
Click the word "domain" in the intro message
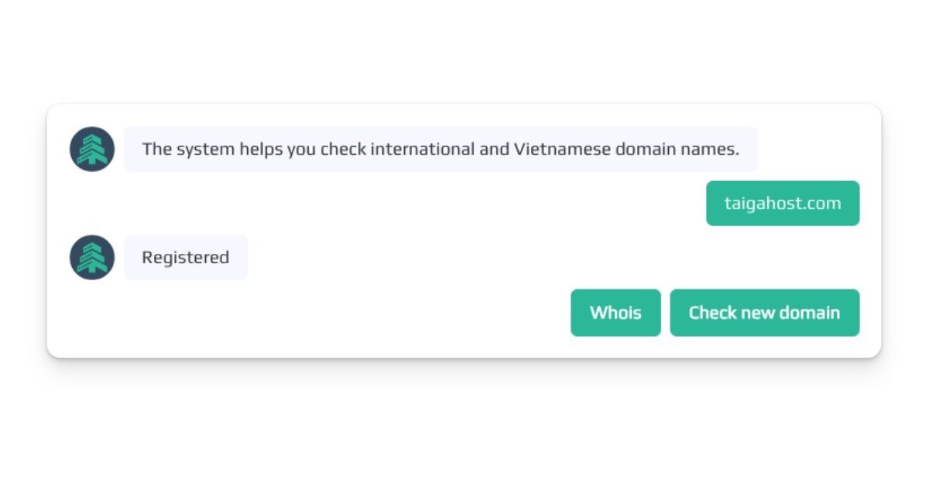(642, 149)
